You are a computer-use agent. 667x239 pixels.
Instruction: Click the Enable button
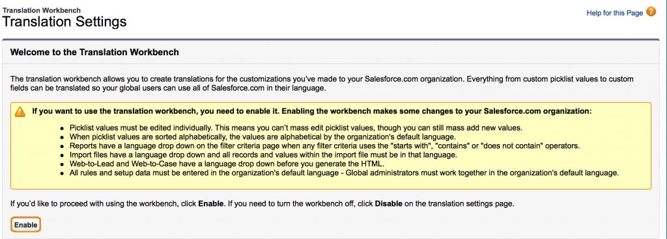pos(25,225)
